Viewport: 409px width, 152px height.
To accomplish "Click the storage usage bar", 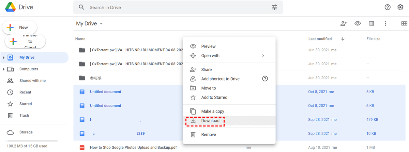I will [x=32, y=141].
